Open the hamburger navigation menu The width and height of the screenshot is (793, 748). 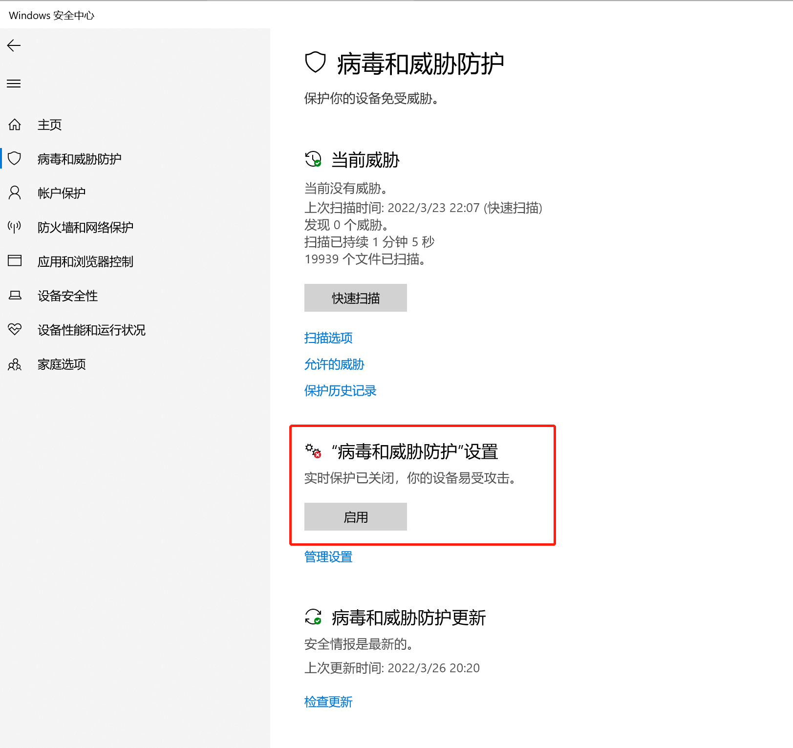pos(14,84)
